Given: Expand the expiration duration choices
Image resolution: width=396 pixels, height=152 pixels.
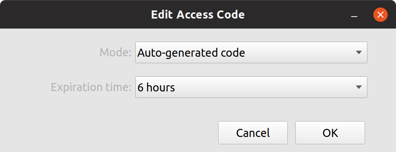Looking at the screenshot, I should [x=251, y=87].
